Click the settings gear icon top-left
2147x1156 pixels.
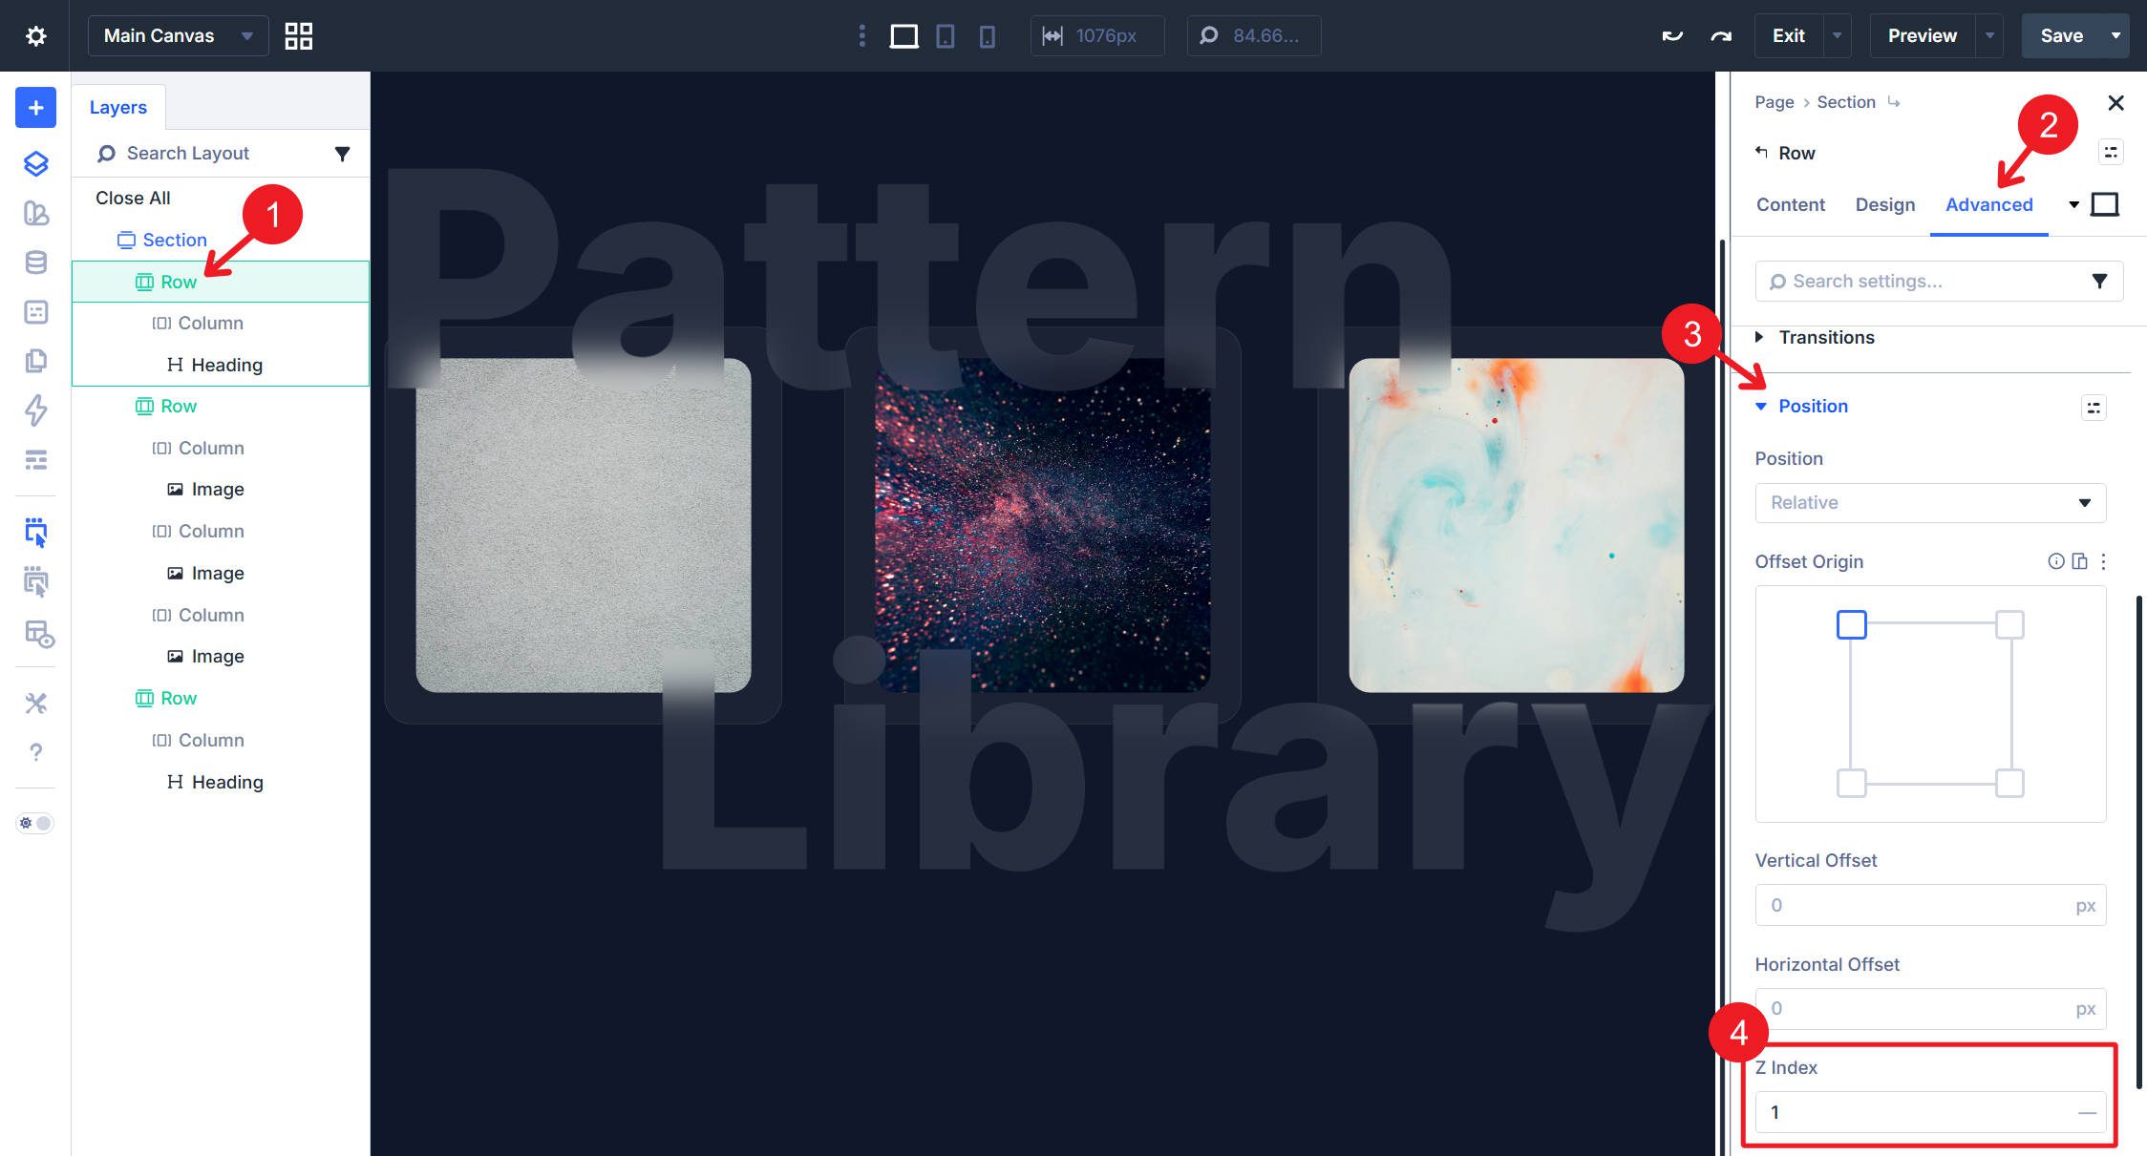pos(35,36)
